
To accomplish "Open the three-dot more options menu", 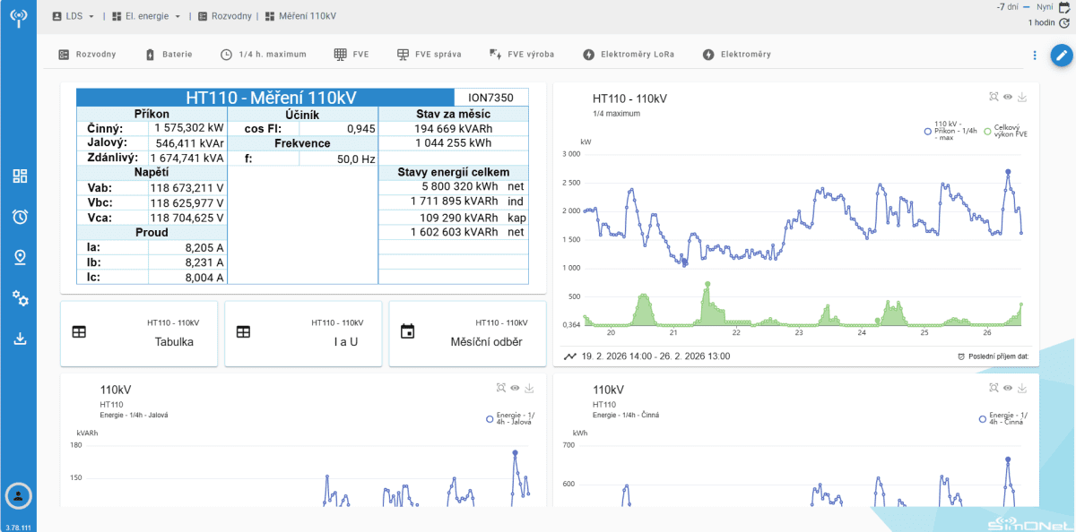I will click(x=1034, y=55).
